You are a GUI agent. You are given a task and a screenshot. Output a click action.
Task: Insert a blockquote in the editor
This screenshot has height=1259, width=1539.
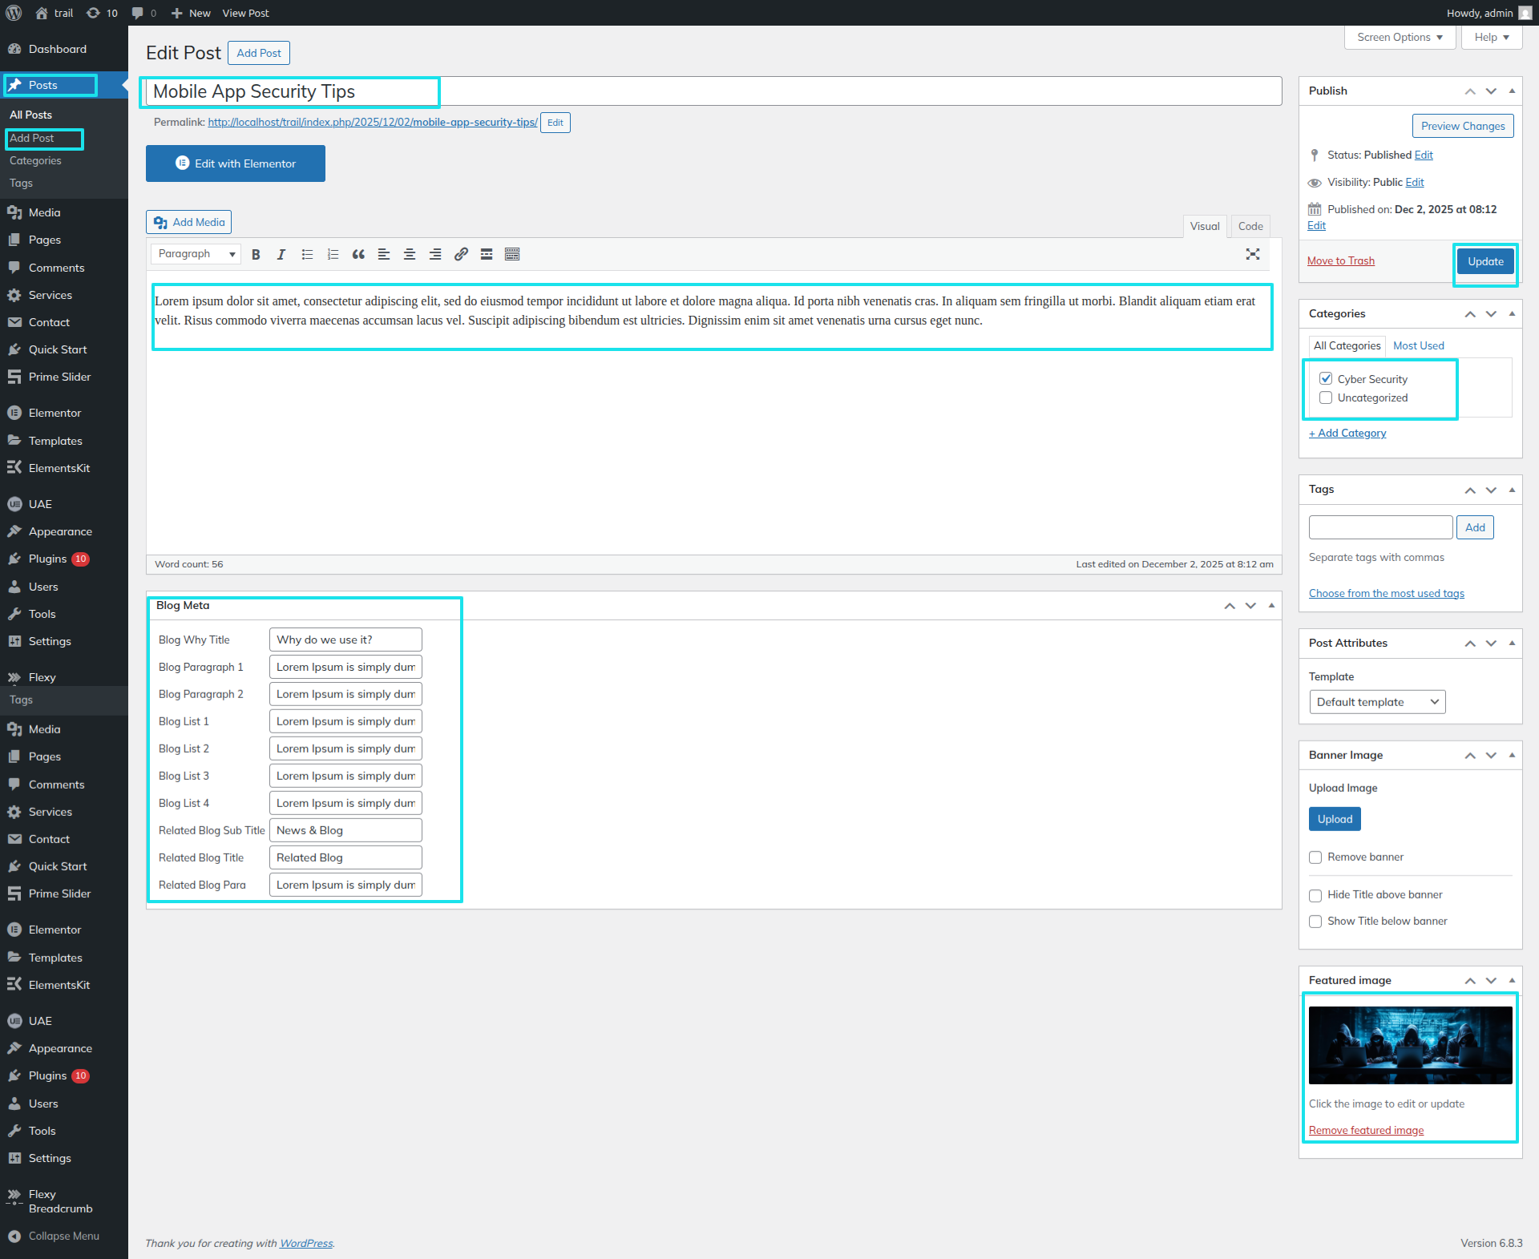(x=358, y=254)
